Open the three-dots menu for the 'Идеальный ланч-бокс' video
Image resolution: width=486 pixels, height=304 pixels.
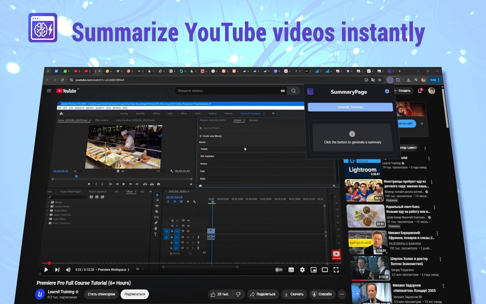434,208
